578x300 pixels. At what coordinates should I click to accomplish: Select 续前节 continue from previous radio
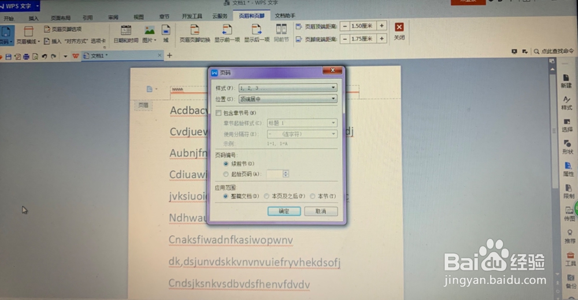[226, 164]
